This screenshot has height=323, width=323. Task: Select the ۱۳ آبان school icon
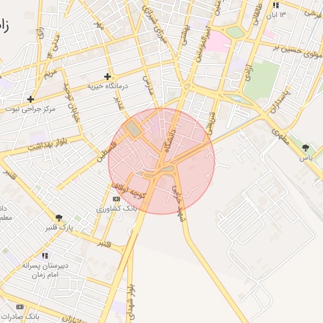[x=276, y=5]
